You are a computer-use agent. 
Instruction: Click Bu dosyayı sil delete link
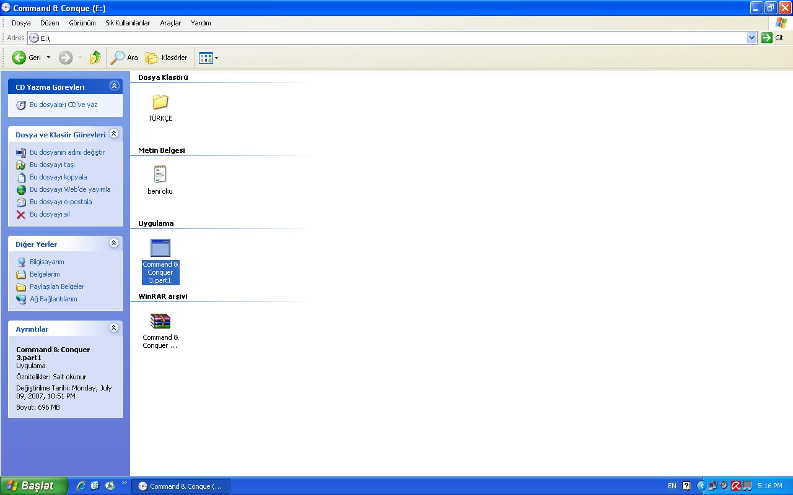pyautogui.click(x=50, y=214)
